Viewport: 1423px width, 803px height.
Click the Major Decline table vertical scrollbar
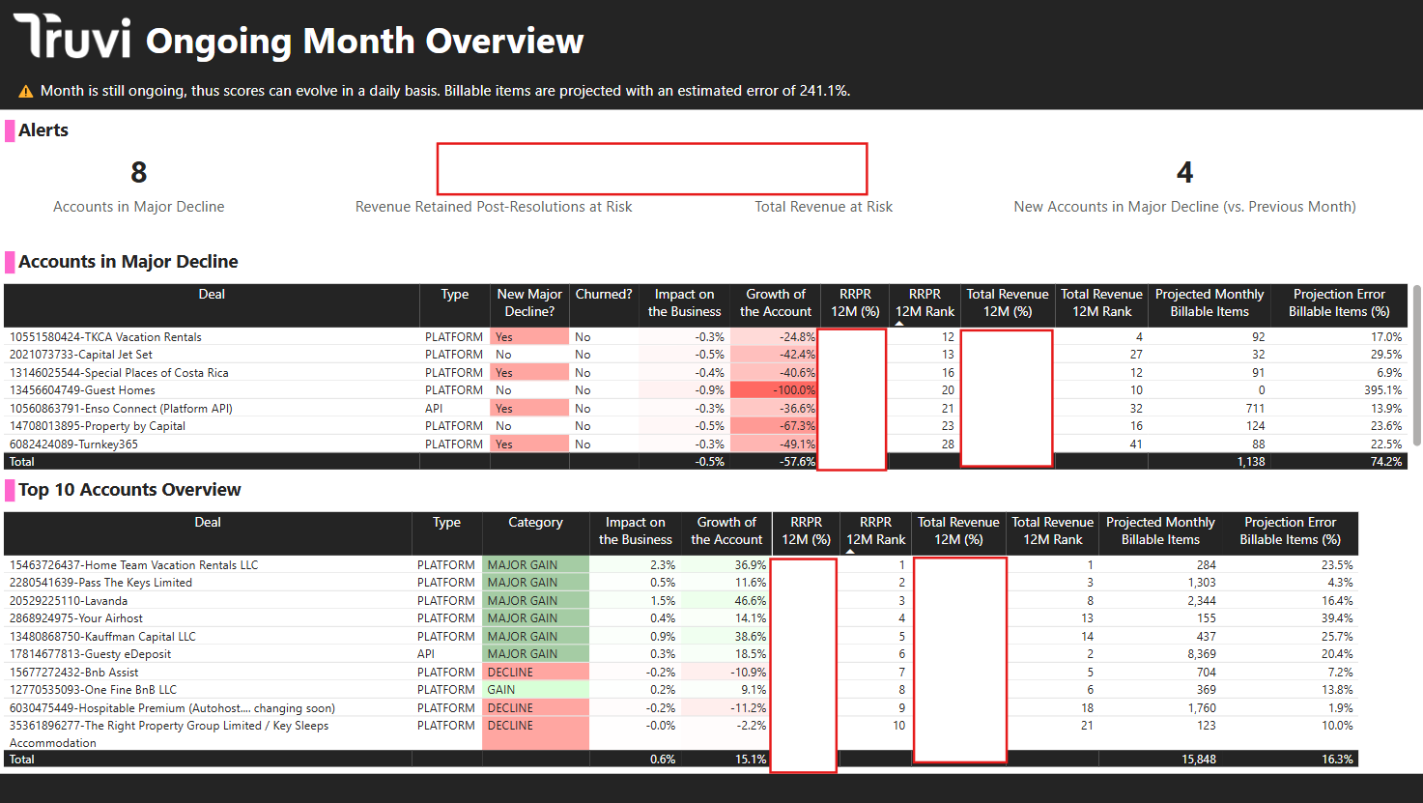coord(1416,367)
